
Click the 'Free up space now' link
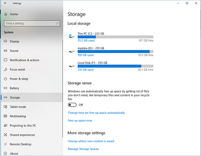coord(80,121)
